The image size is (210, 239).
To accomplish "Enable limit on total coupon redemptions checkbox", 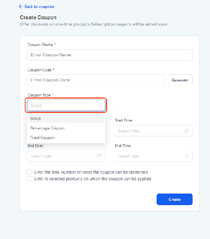I will [x=30, y=172].
